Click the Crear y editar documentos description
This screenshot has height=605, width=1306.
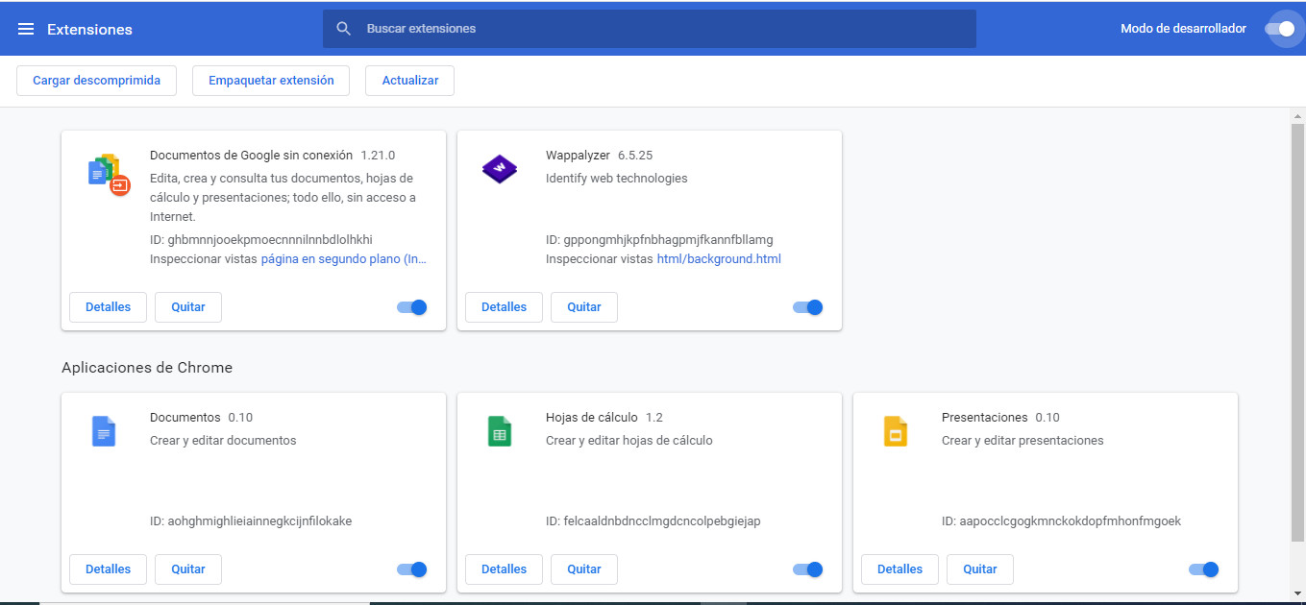[x=223, y=441]
